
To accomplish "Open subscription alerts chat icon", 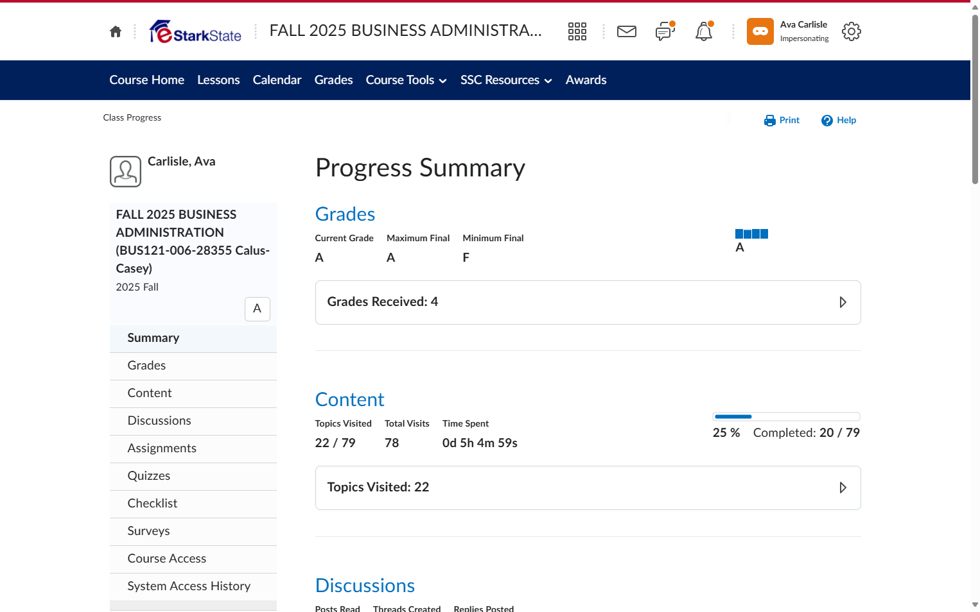I will (665, 31).
